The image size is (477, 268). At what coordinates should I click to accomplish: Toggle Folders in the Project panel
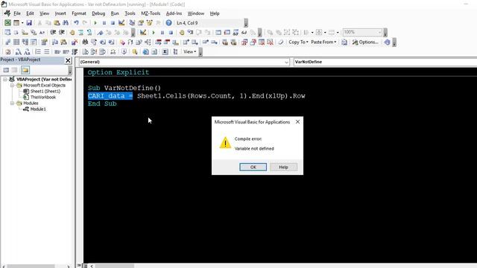point(25,70)
